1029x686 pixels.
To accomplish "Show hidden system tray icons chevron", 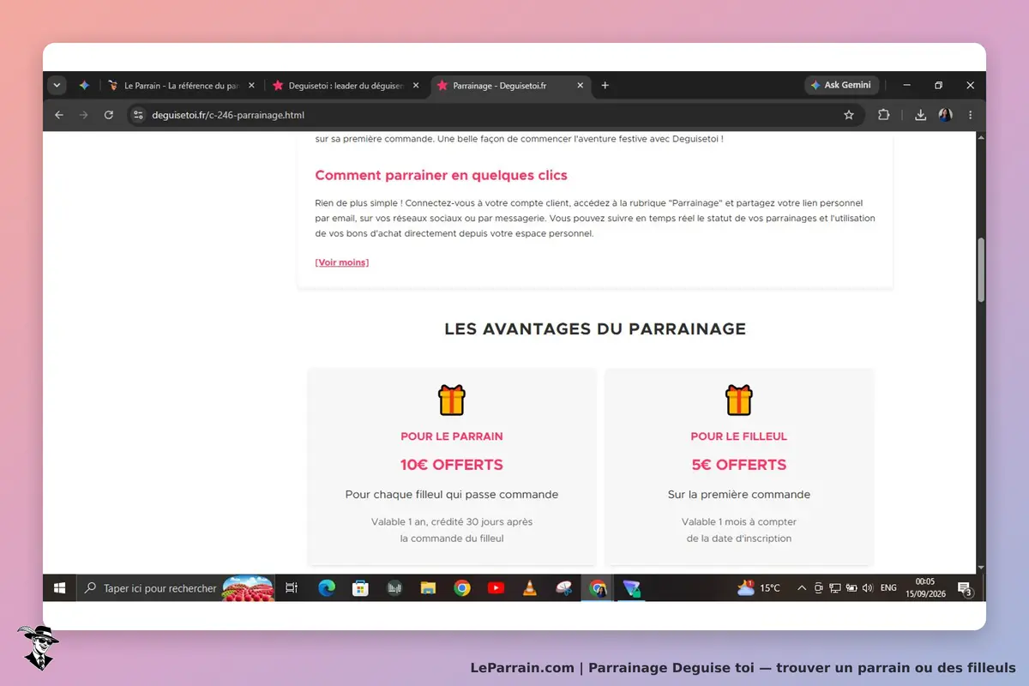I will pos(802,588).
